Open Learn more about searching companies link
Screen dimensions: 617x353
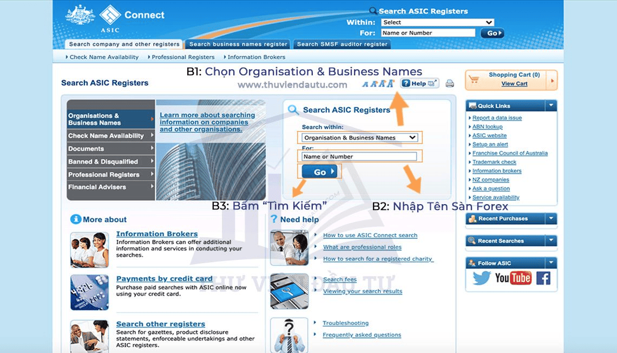tap(207, 122)
